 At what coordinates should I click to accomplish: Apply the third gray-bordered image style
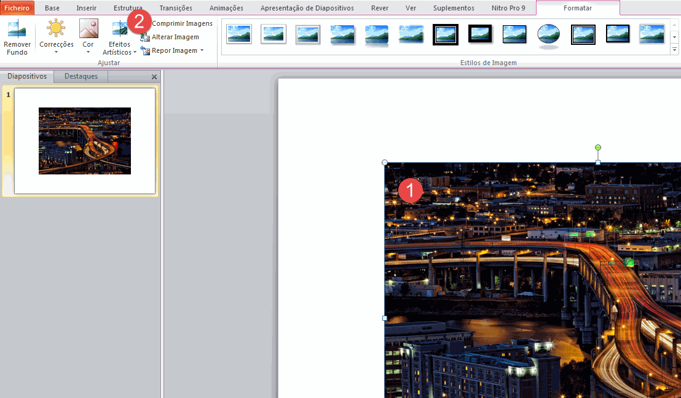308,34
